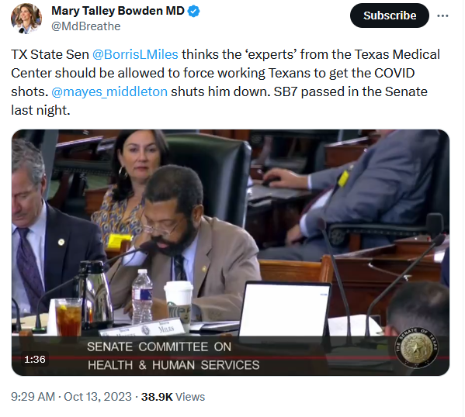Click the Starbucks cup in video

tap(179, 305)
